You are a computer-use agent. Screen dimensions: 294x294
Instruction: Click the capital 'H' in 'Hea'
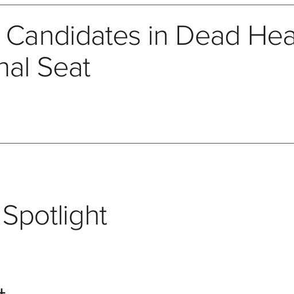257,36
